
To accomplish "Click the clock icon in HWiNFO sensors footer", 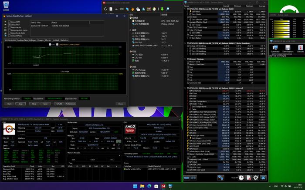I will point(241,177).
